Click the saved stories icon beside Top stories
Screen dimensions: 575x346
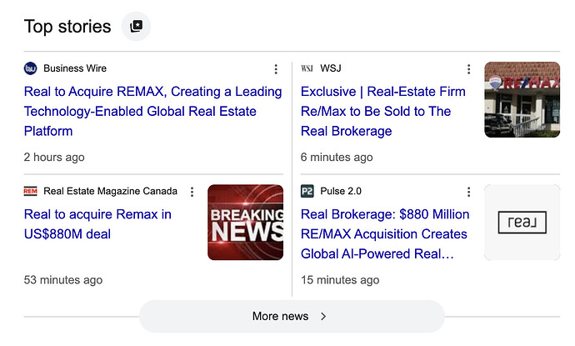[x=136, y=26]
